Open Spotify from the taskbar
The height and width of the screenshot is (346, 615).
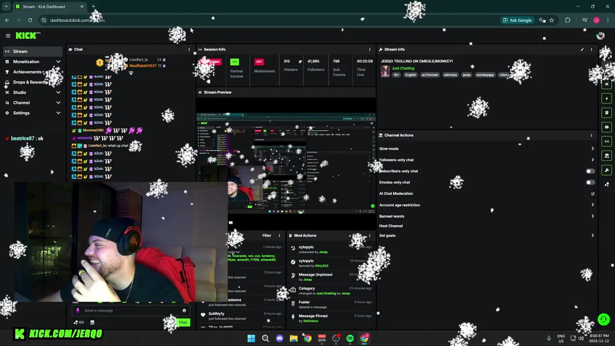pyautogui.click(x=350, y=338)
